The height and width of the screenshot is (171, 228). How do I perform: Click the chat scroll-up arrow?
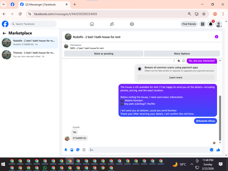(x=220, y=60)
